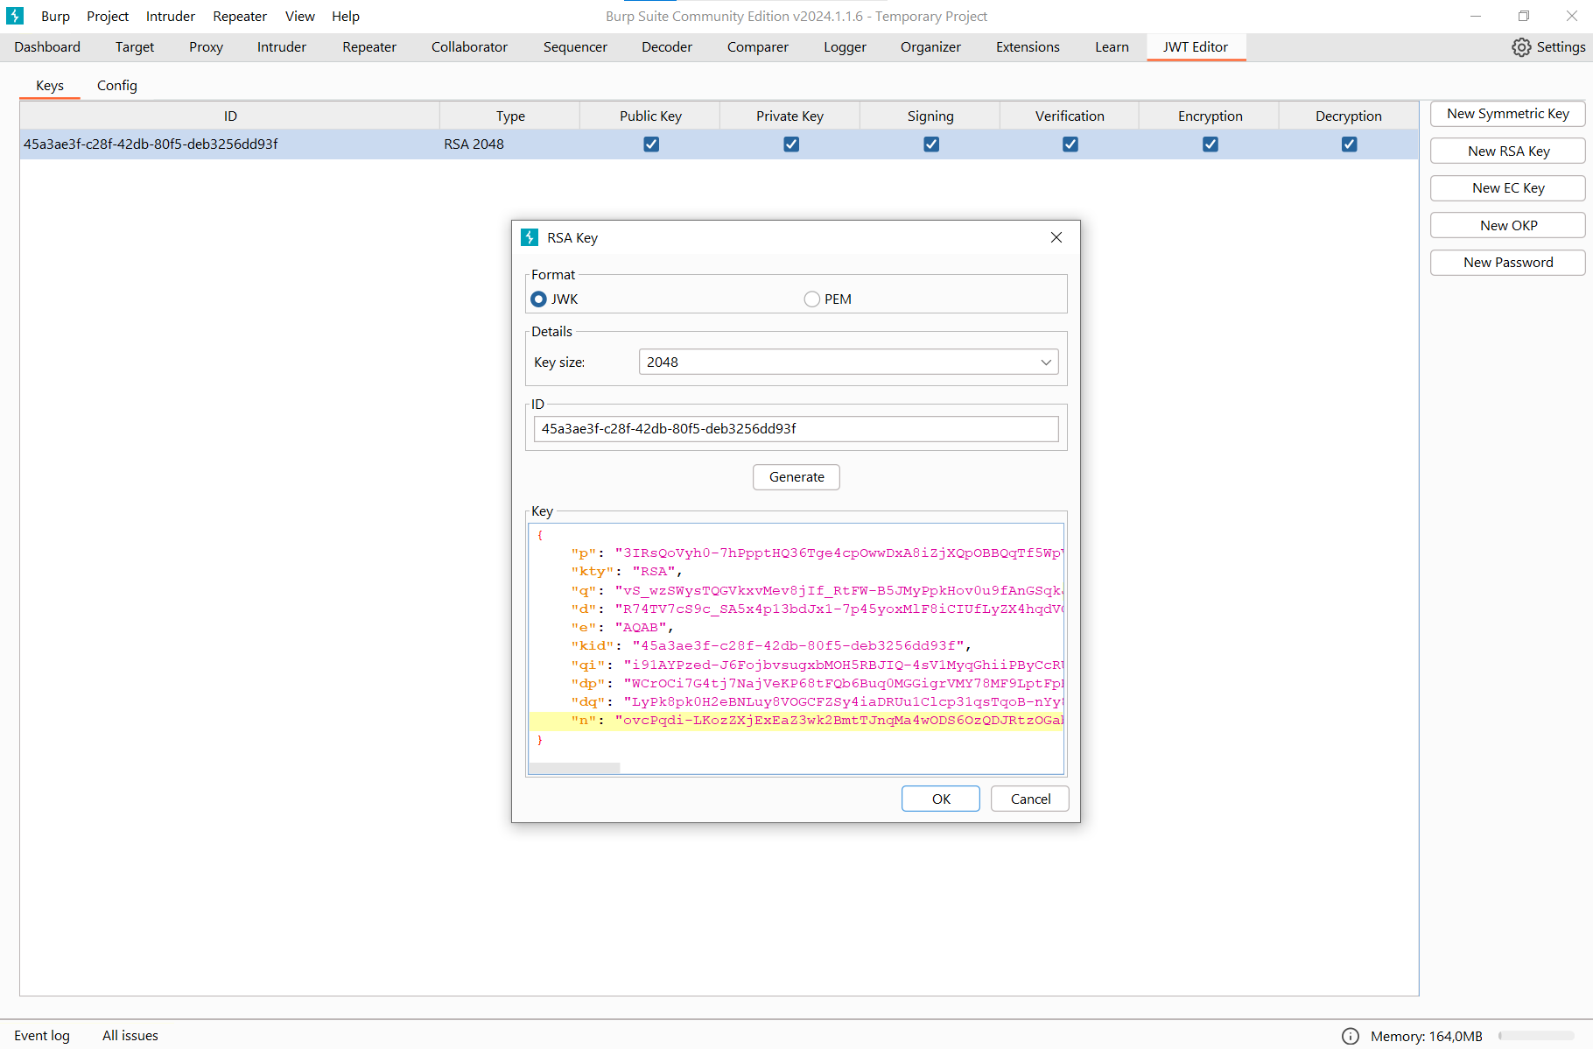Image resolution: width=1593 pixels, height=1049 pixels.
Task: Click the Type column header
Action: click(510, 116)
